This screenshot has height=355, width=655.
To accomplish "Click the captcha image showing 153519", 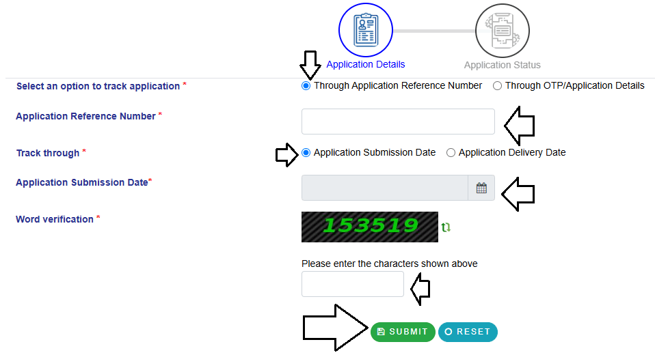I will (x=369, y=227).
